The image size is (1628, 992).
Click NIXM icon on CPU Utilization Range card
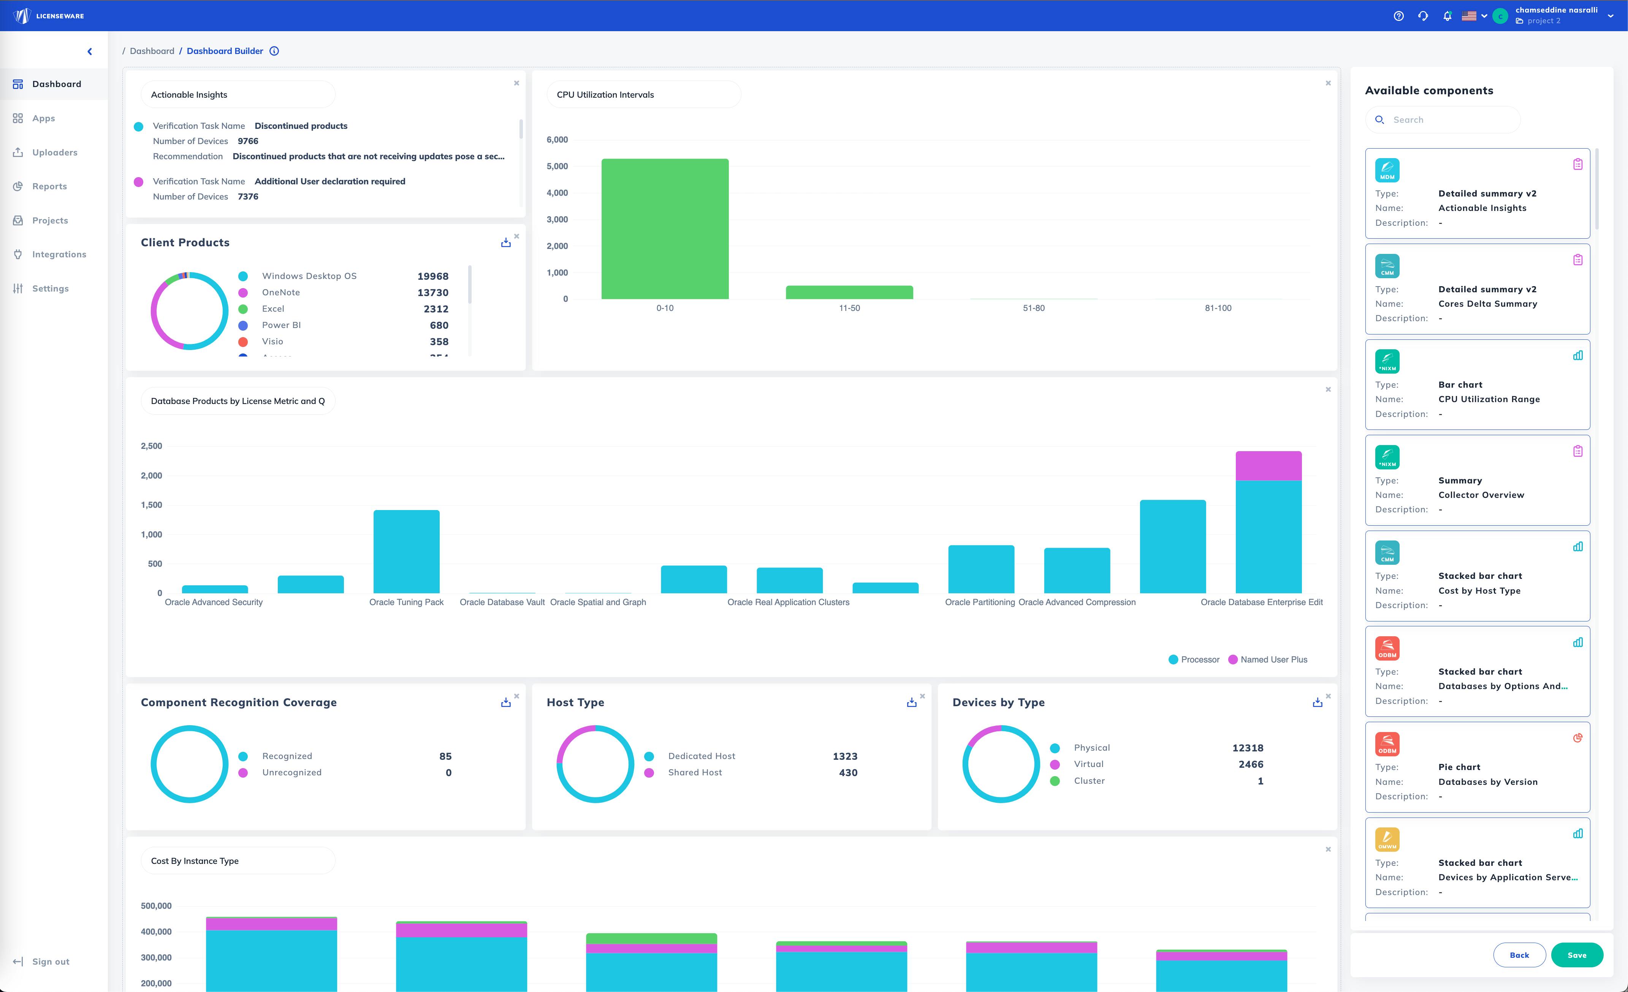[1387, 361]
